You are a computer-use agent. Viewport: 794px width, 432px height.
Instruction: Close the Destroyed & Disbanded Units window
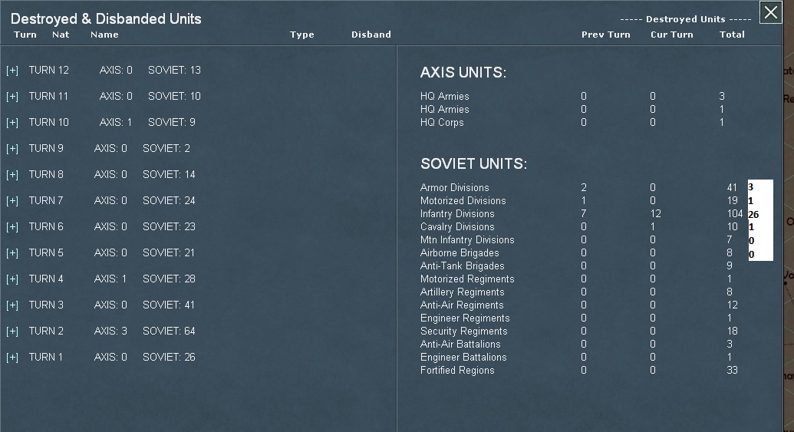point(771,12)
